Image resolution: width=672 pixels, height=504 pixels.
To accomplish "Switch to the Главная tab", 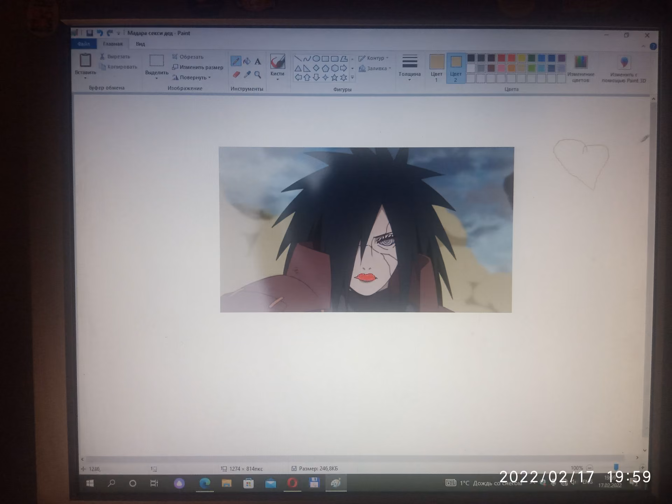I will coord(113,44).
